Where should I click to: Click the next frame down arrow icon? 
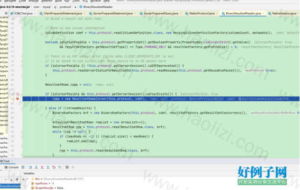click(x=11, y=179)
